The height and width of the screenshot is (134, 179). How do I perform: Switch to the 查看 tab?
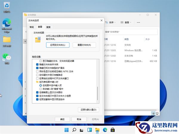(40, 27)
